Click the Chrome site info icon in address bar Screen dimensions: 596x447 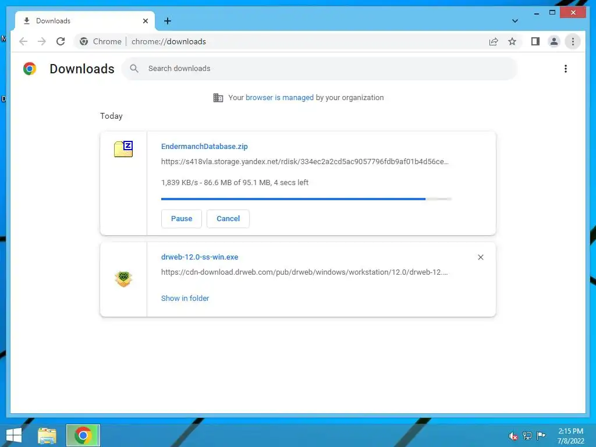tap(84, 41)
